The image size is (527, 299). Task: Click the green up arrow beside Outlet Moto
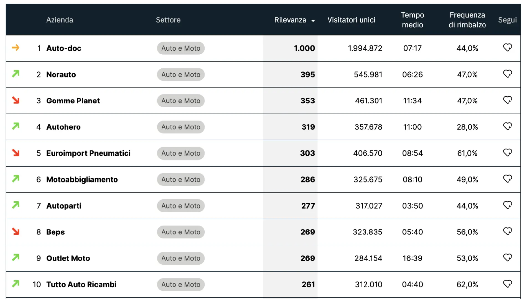pos(16,257)
